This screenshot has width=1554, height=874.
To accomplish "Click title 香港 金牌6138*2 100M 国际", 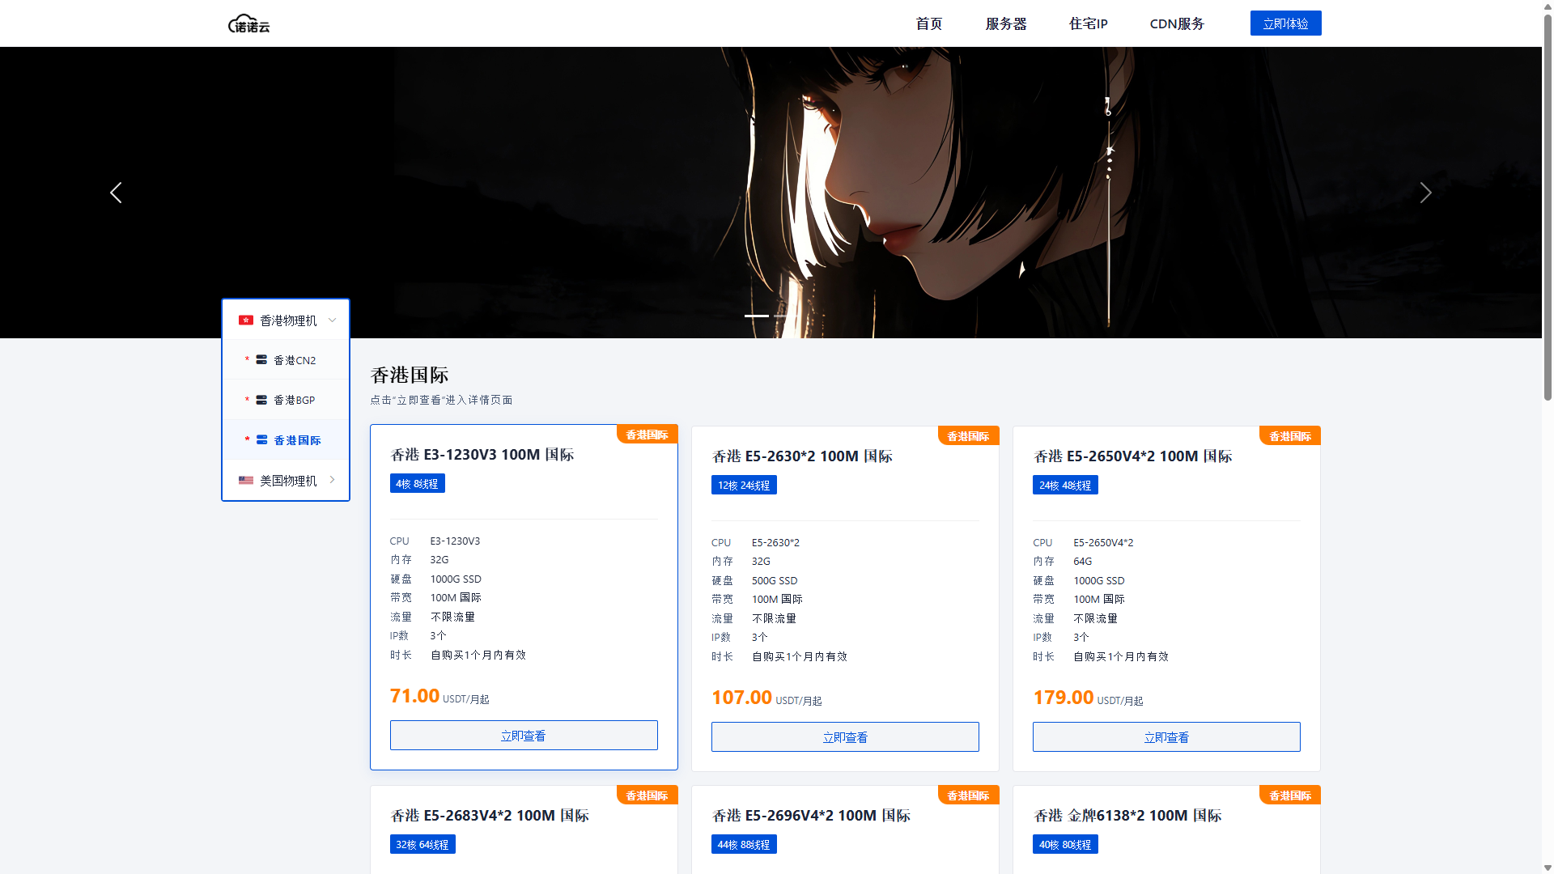I will click(1127, 816).
